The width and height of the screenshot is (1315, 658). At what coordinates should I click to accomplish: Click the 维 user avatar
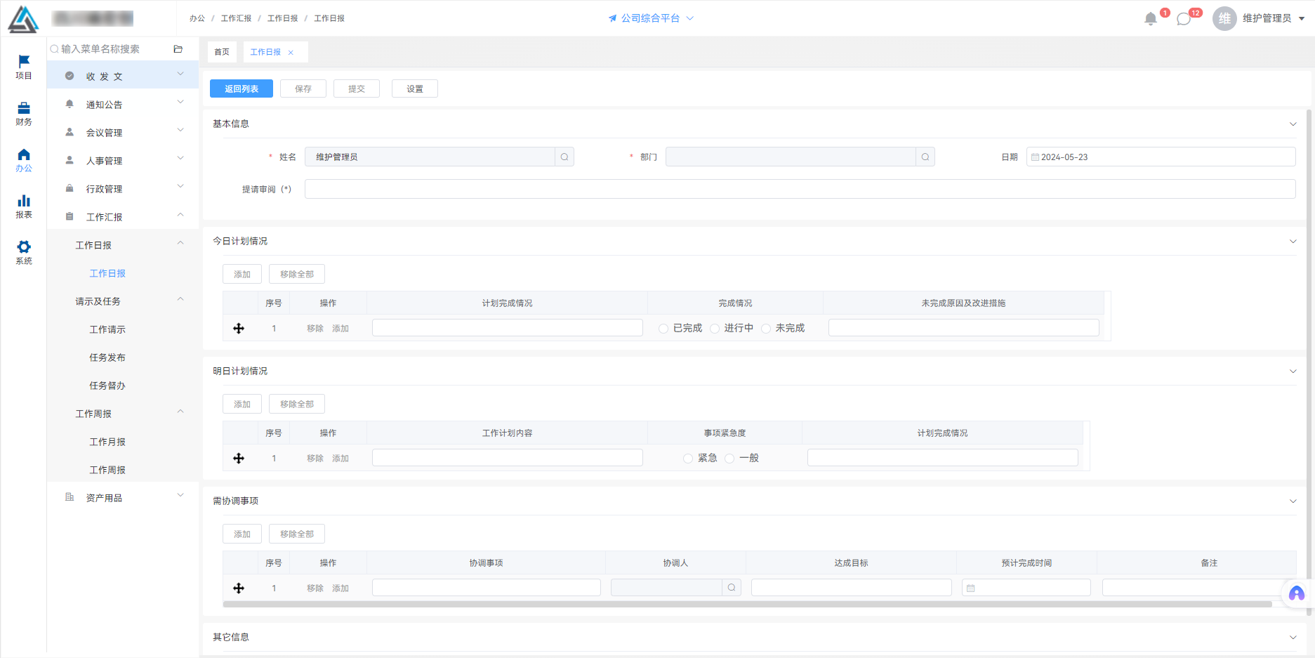tap(1224, 19)
